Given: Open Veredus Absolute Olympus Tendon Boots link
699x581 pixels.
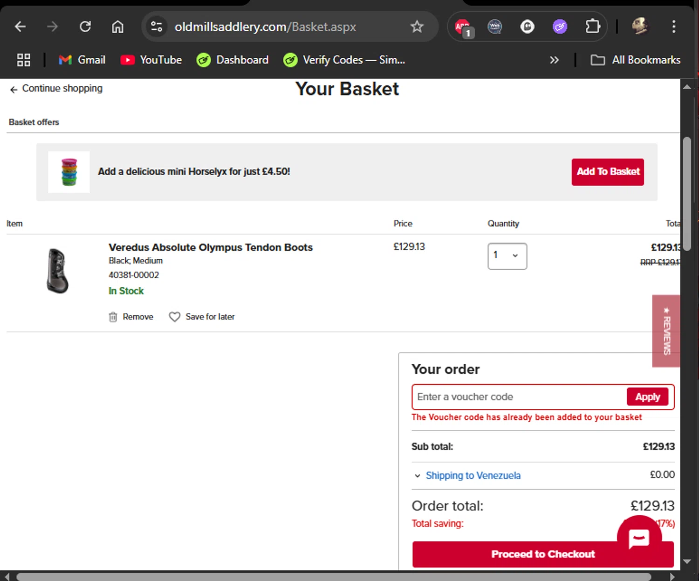Looking at the screenshot, I should click(211, 247).
